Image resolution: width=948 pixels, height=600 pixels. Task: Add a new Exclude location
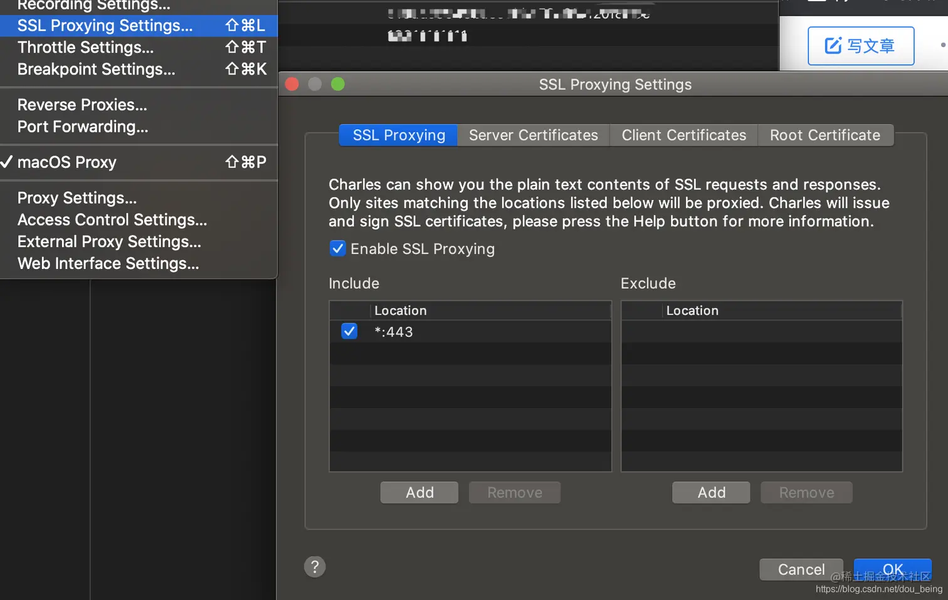[712, 493]
